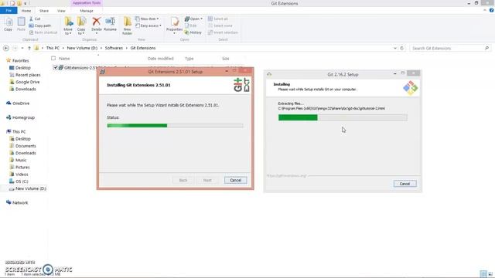Switch to details view in the status bar
The width and height of the screenshot is (495, 278).
point(483,274)
